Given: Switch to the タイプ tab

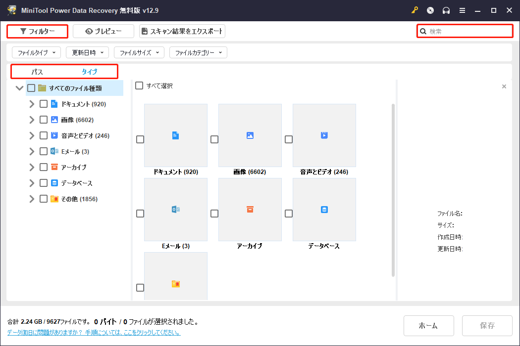Looking at the screenshot, I should pos(90,72).
